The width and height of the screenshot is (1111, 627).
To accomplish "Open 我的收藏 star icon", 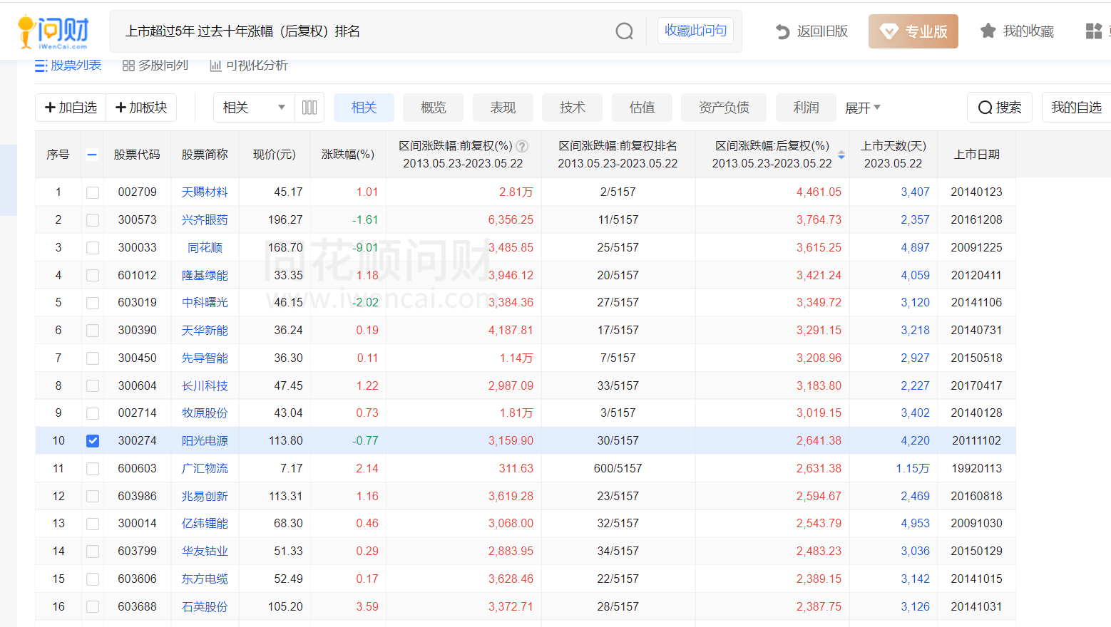I will (x=988, y=31).
